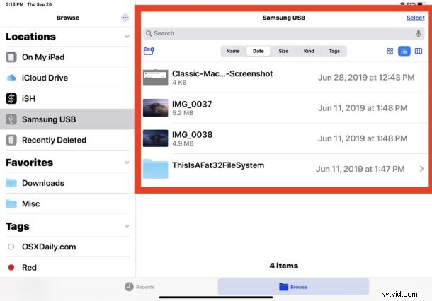Collapse the Favorites section chevron
This screenshot has width=432, height=301.
click(x=127, y=163)
